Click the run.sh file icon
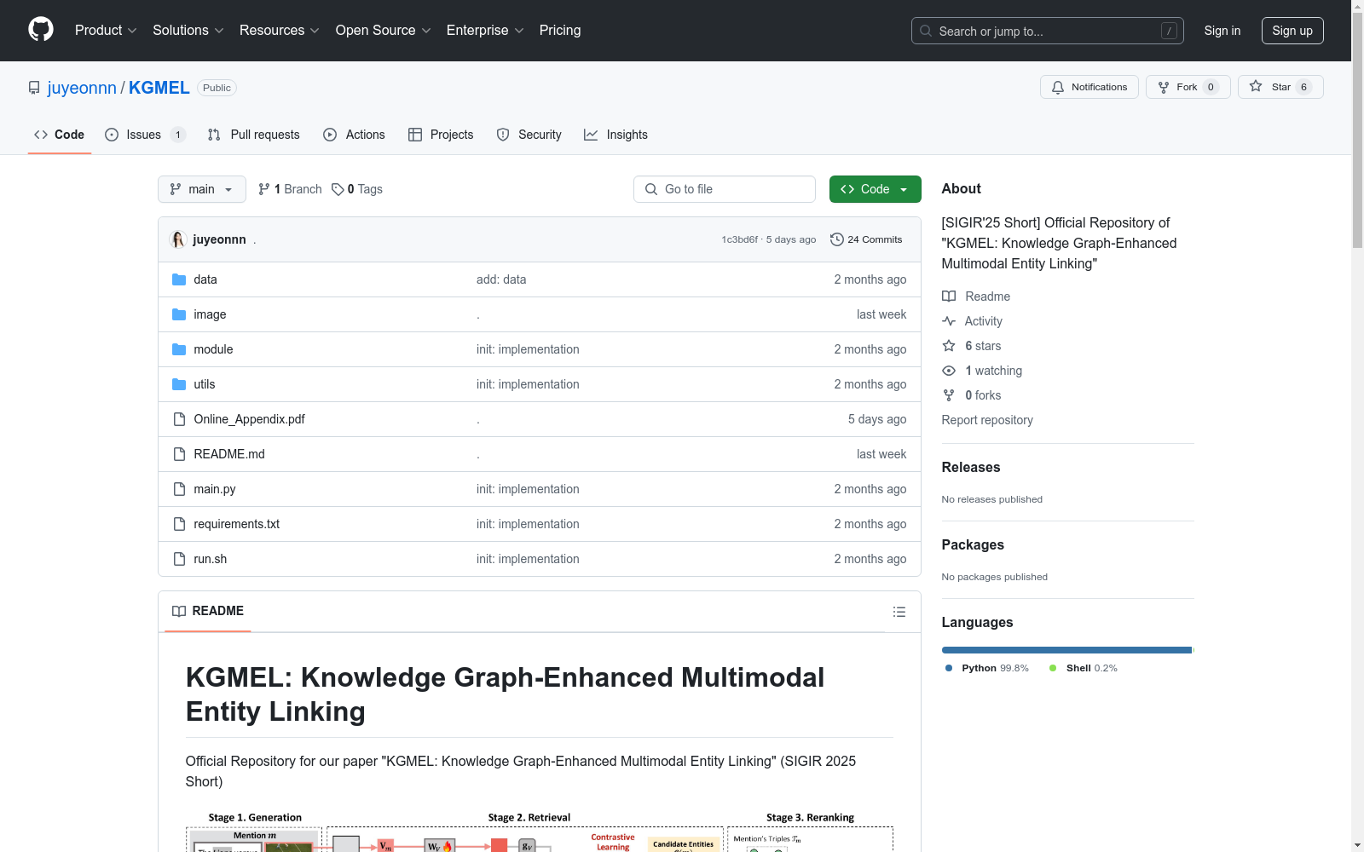Image resolution: width=1364 pixels, height=852 pixels. click(x=179, y=559)
